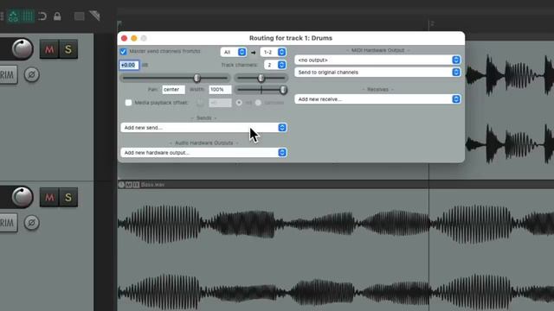This screenshot has width=554, height=311.
Task: Toggle the green envelope points move button
Action: tap(14, 16)
